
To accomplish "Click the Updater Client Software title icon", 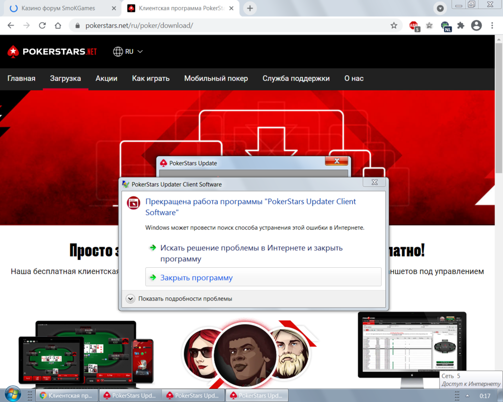I will [126, 184].
